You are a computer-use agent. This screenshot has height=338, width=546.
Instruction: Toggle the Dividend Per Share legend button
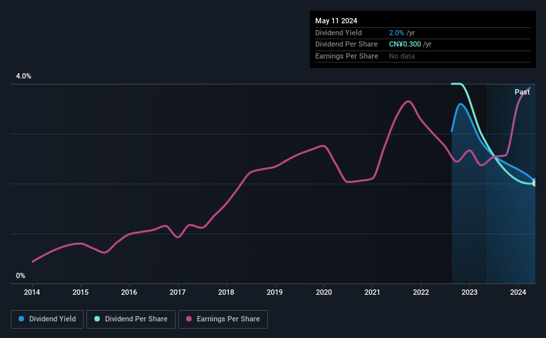130,319
